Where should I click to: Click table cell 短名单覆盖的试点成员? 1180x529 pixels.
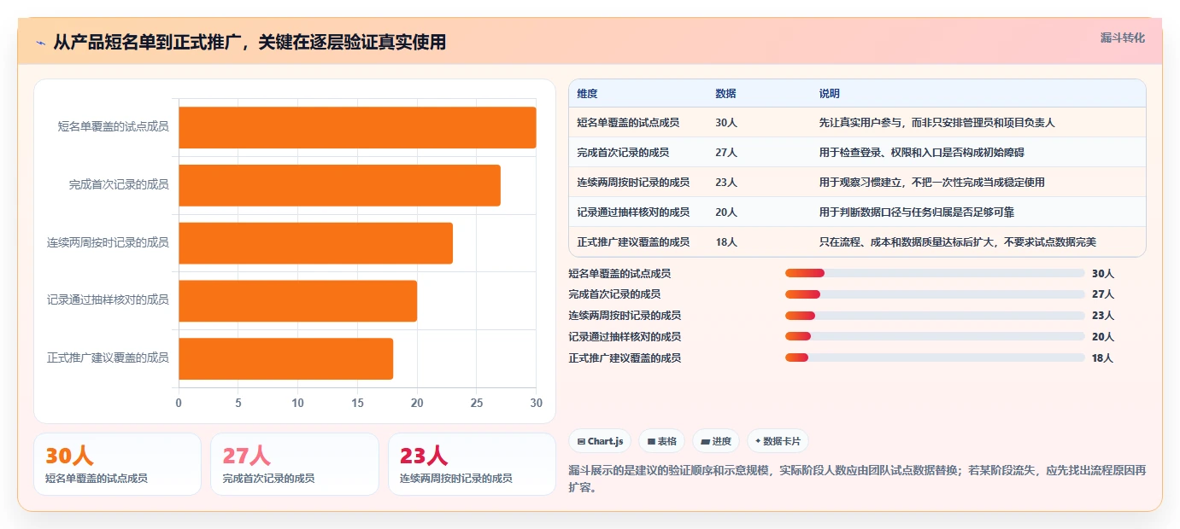(628, 123)
